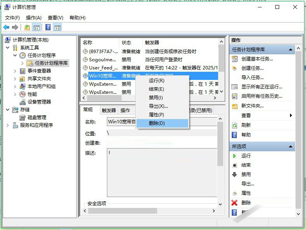
Task: Click the Back arrow toolbar icon
Action: 6,27
